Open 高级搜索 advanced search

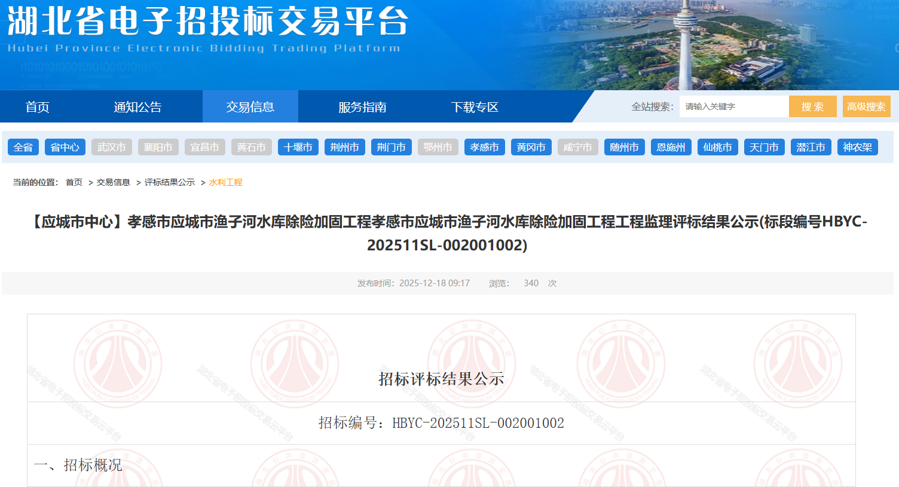[x=866, y=106]
